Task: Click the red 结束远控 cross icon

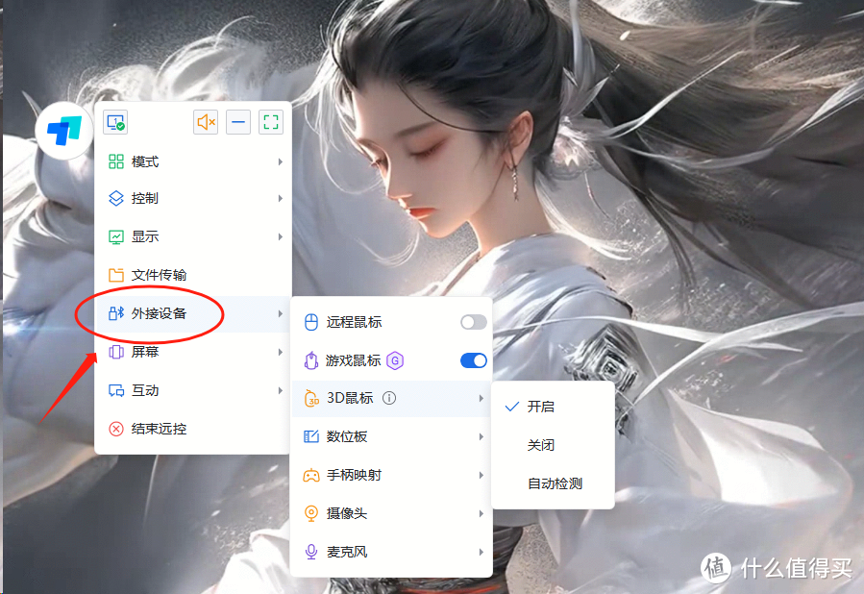Action: coord(116,429)
